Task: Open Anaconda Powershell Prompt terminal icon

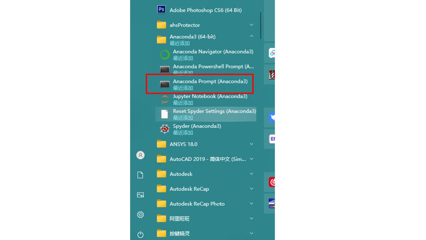Action: tap(165, 69)
